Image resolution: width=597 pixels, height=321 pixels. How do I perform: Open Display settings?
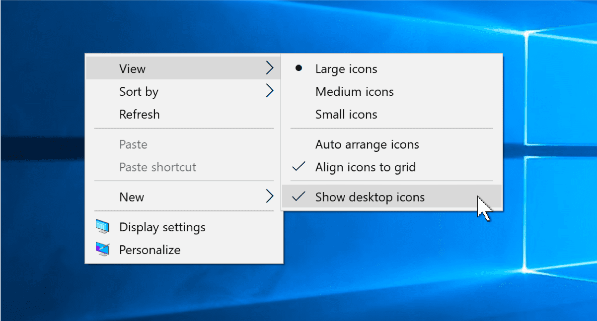coord(162,227)
